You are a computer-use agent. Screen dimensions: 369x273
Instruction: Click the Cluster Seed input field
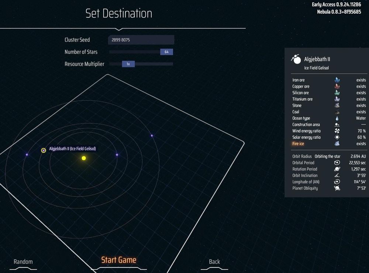click(141, 40)
